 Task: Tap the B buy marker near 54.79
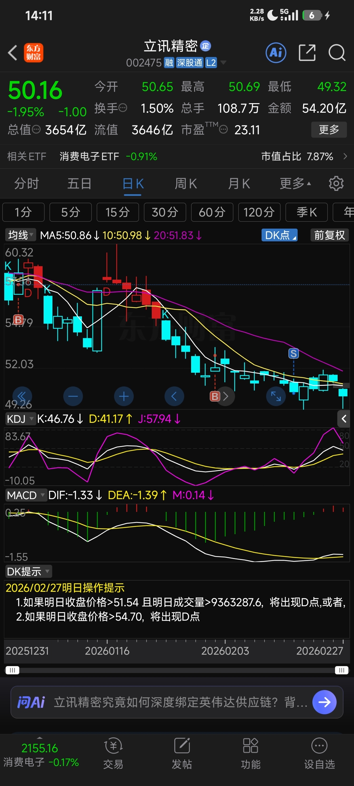pos(18,319)
